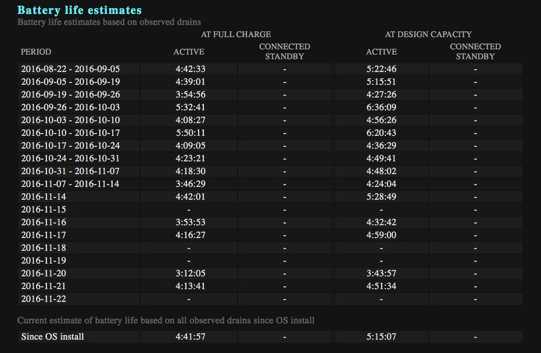The width and height of the screenshot is (541, 353).
Task: Click the 6:36:09 design capacity value
Action: point(381,107)
